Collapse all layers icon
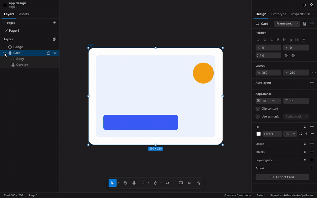This screenshot has width=317, height=198. 54,39
